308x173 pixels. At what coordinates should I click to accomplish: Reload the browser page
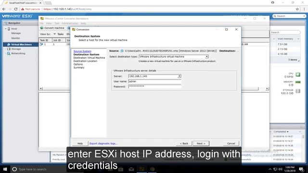[16, 9]
